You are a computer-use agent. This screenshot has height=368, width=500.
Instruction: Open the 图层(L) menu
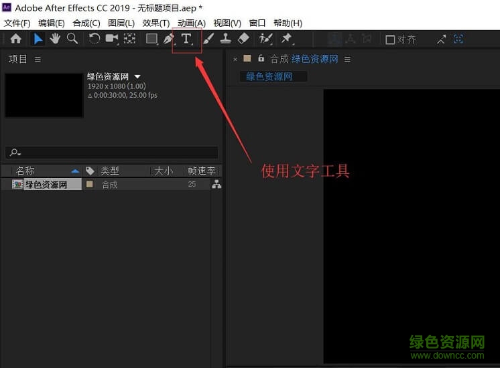tap(121, 23)
